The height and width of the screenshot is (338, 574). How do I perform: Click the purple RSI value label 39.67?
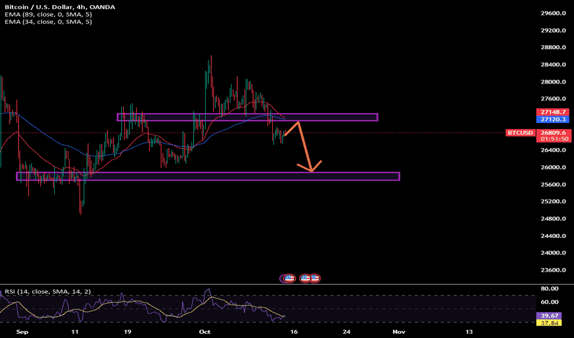point(549,316)
